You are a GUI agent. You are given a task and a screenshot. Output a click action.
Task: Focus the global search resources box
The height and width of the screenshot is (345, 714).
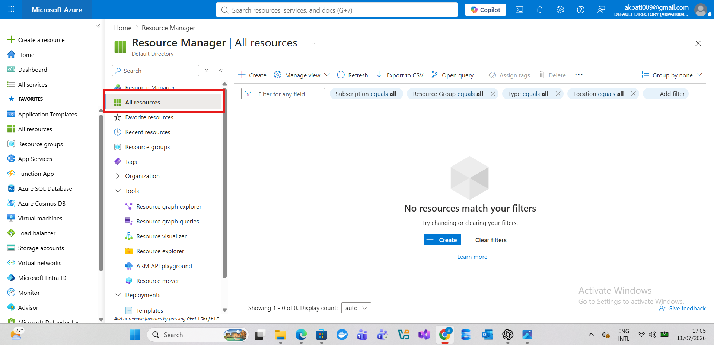point(337,10)
